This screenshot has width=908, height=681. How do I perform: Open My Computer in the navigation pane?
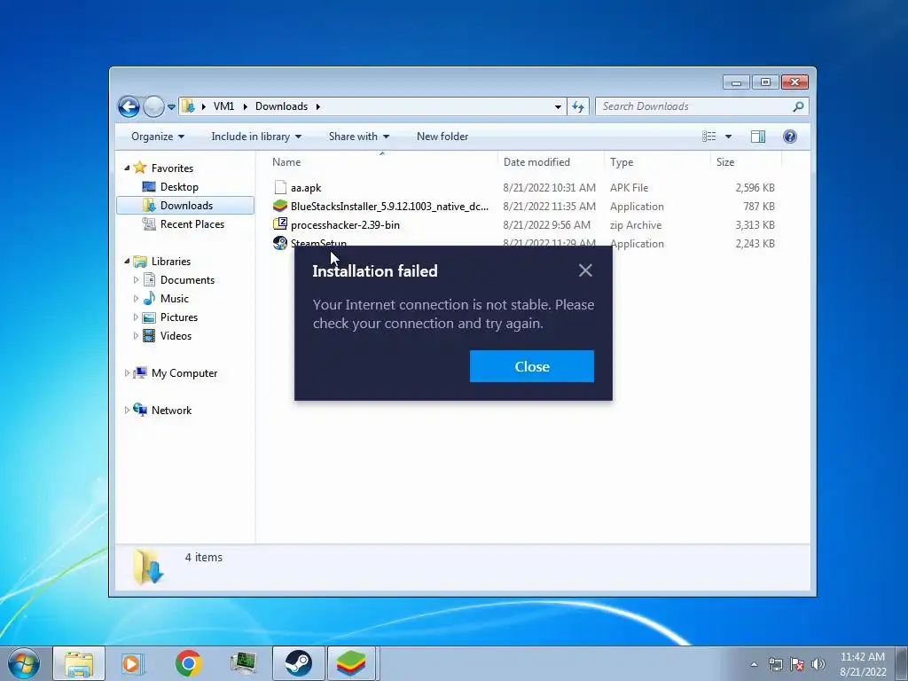pyautogui.click(x=184, y=373)
